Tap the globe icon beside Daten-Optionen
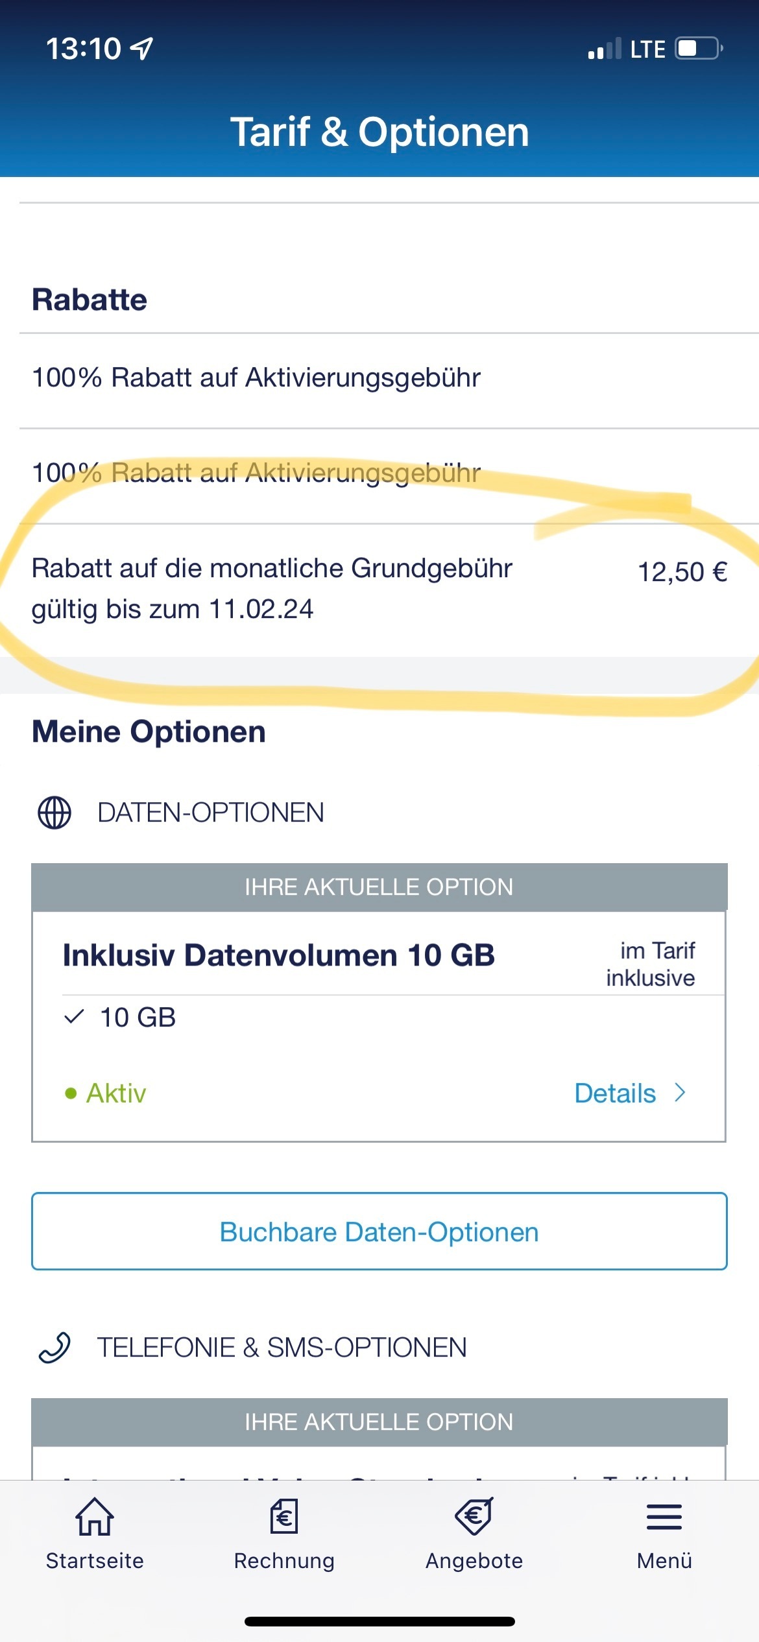759x1642 pixels. pos(54,813)
